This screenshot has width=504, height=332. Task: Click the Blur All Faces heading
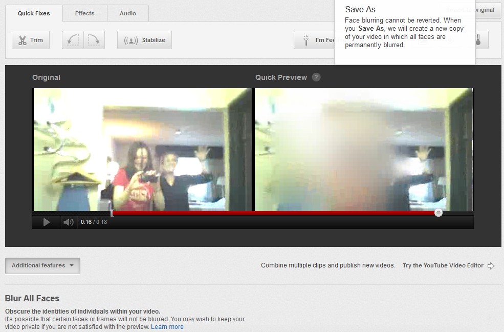coord(32,298)
